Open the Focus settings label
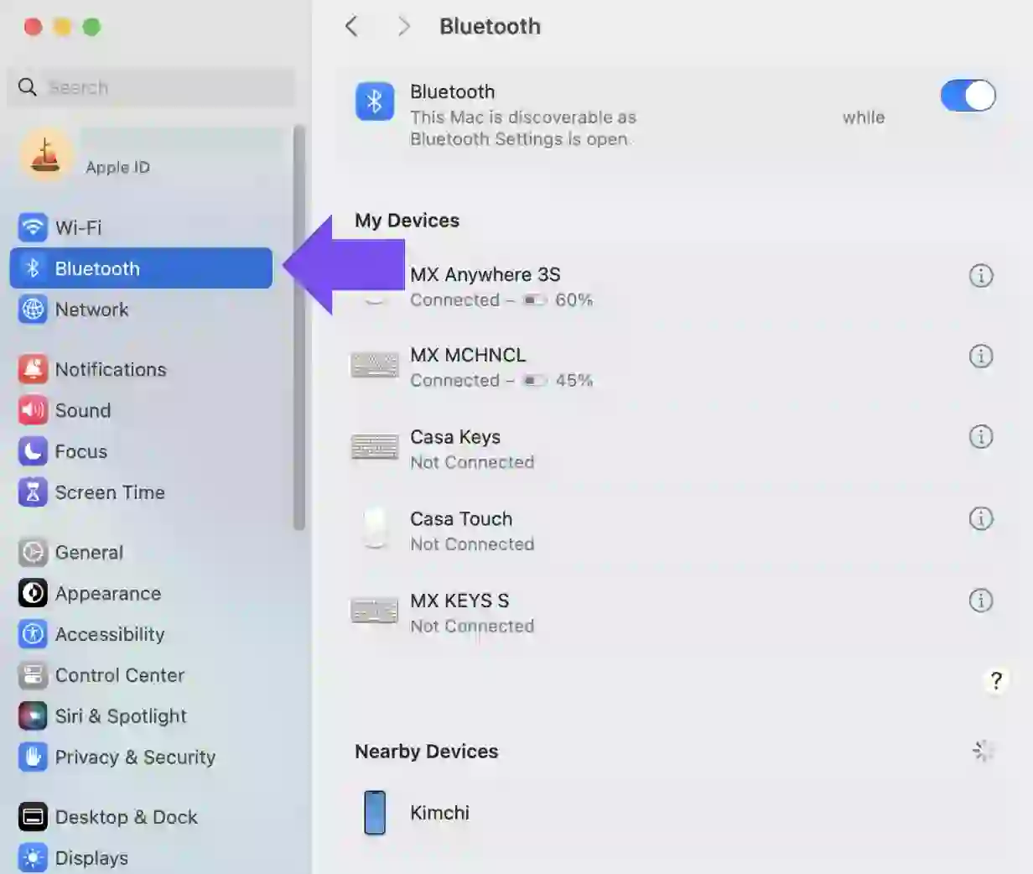 81,451
